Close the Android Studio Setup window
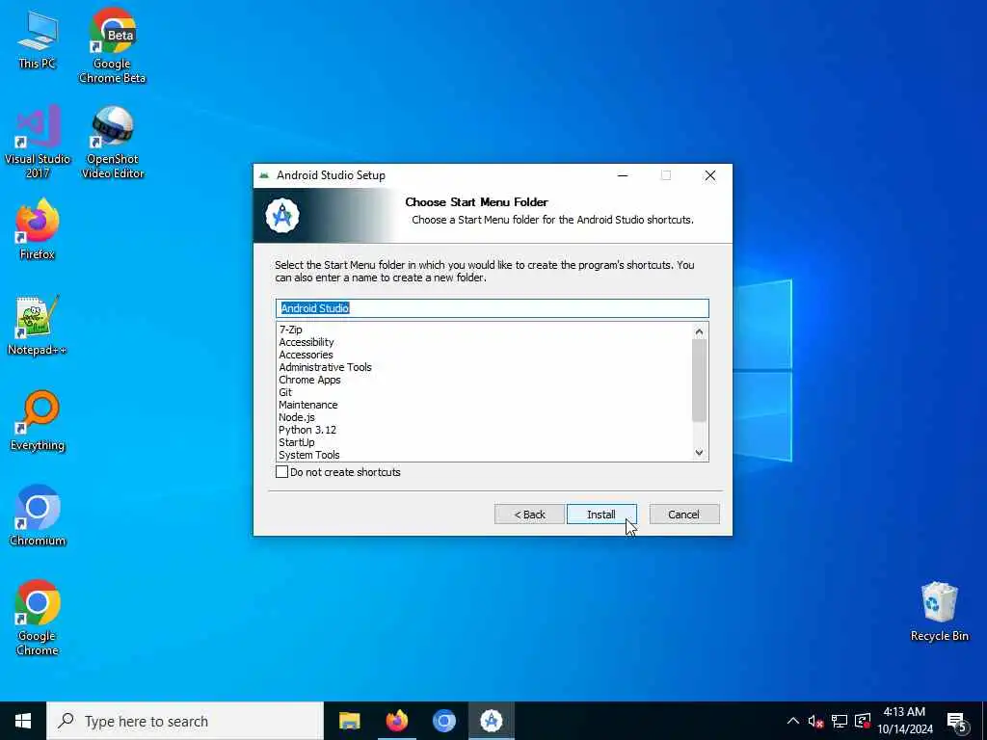 [710, 175]
